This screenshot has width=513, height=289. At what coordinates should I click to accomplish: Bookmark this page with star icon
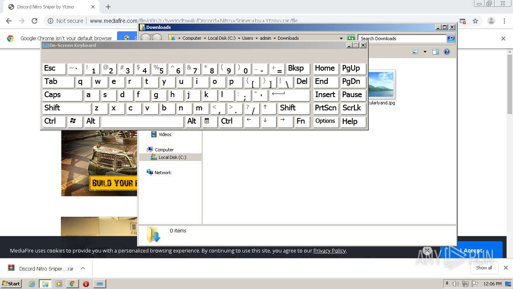tap(475, 21)
